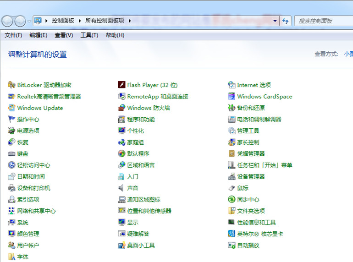Viewport: 353px width, 262px height.
Task: Click the 管理工具 gear icon
Action: pyautogui.click(x=232, y=131)
